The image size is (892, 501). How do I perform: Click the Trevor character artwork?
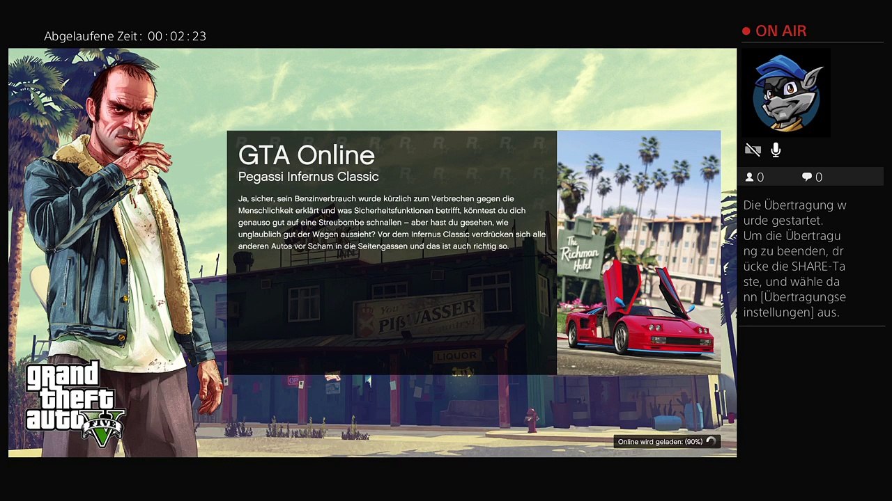[118, 237]
